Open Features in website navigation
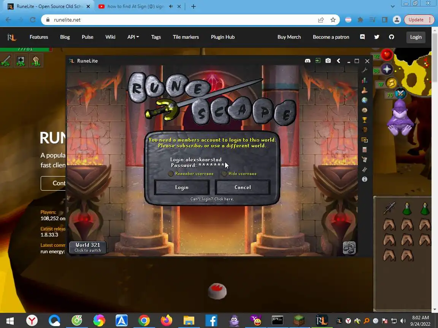The width and height of the screenshot is (438, 328). click(39, 37)
